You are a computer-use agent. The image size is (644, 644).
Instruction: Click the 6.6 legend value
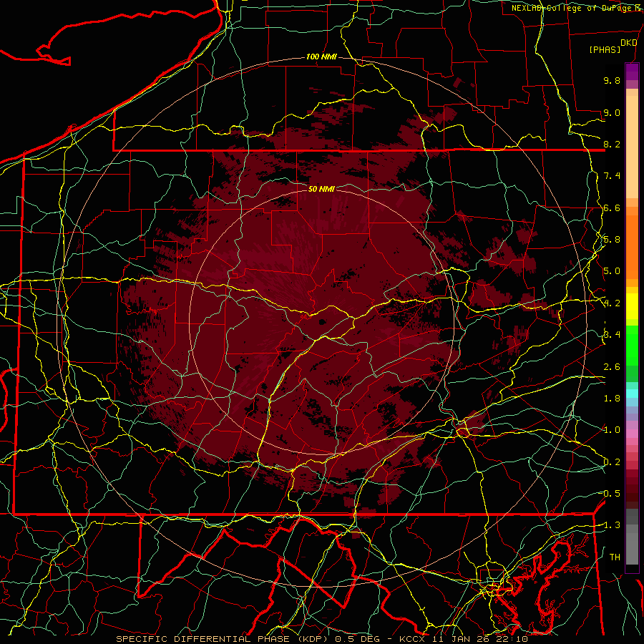pos(612,208)
